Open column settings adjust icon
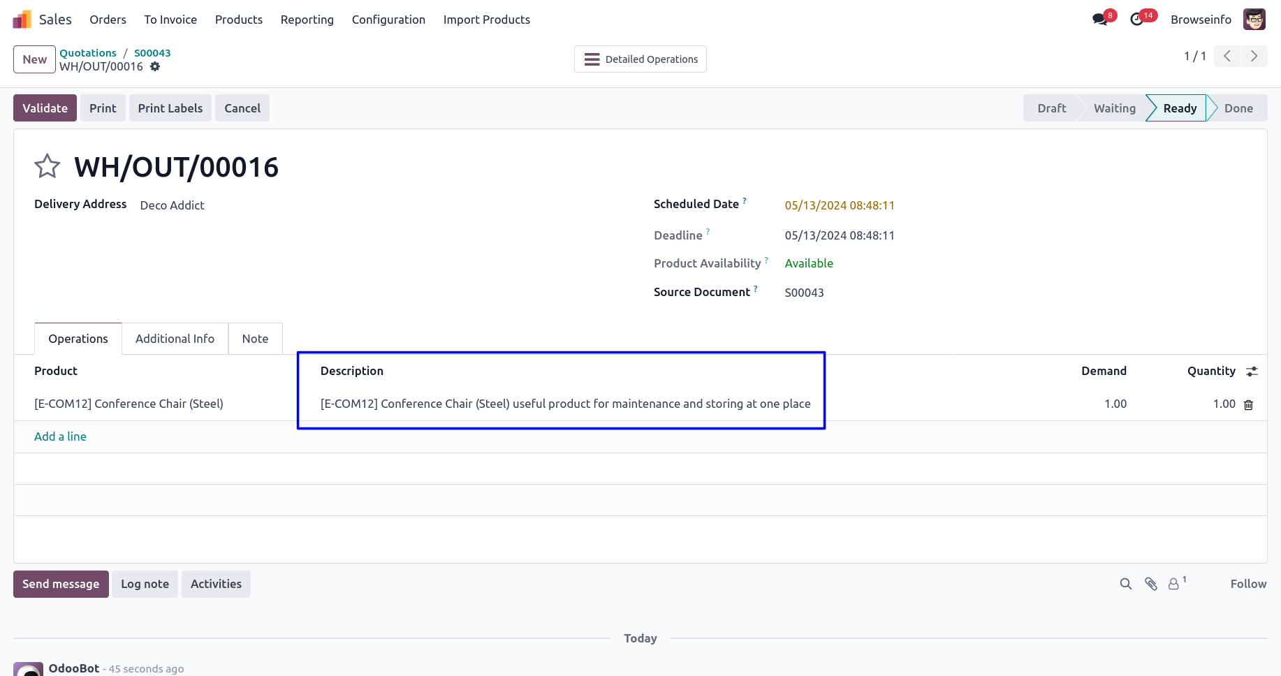The image size is (1281, 676). click(1252, 372)
